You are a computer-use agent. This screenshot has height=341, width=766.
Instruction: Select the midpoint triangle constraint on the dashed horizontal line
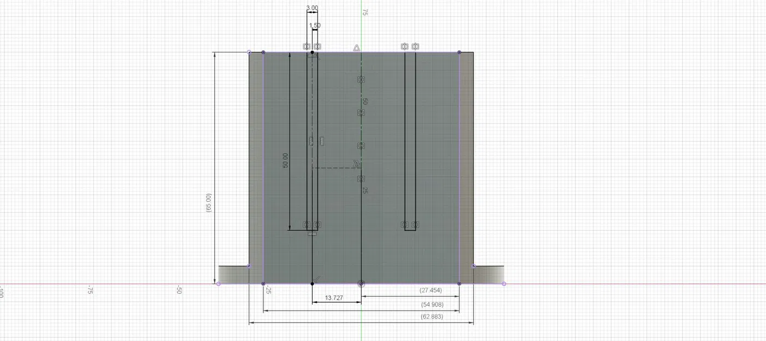click(x=356, y=163)
